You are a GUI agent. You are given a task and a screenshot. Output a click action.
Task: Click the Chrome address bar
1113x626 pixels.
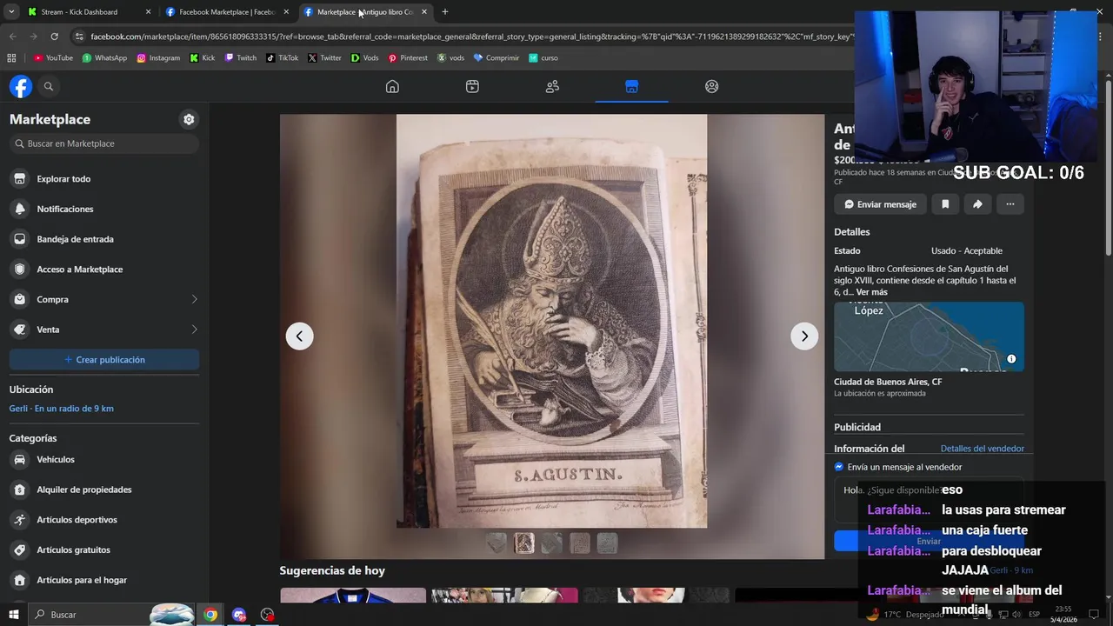(470, 37)
